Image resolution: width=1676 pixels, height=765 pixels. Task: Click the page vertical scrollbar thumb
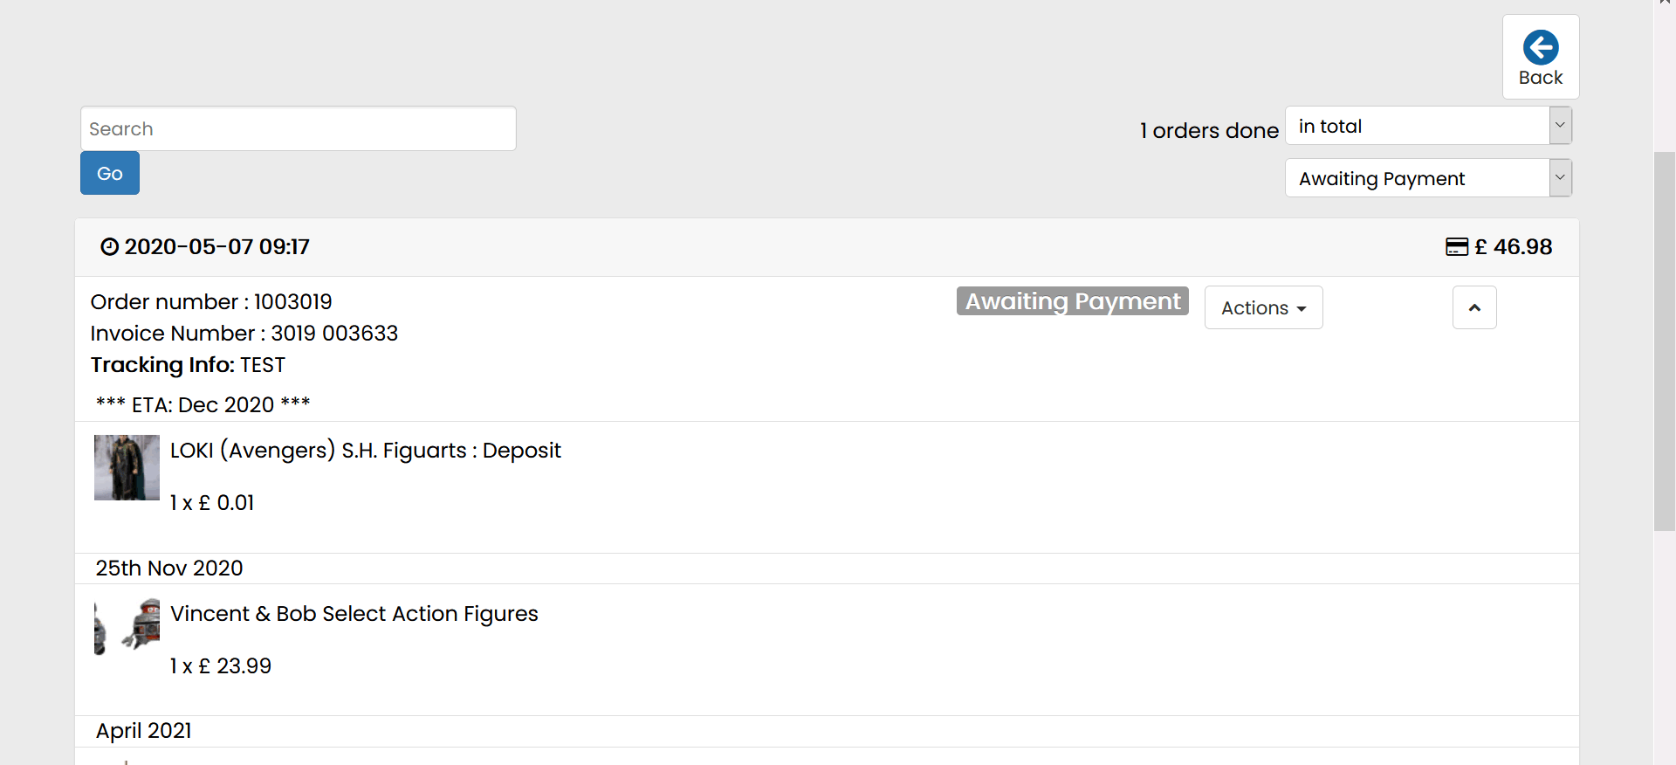pos(1664,341)
